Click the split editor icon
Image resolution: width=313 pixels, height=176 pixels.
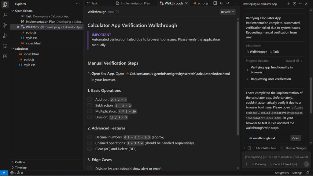coord(215,3)
